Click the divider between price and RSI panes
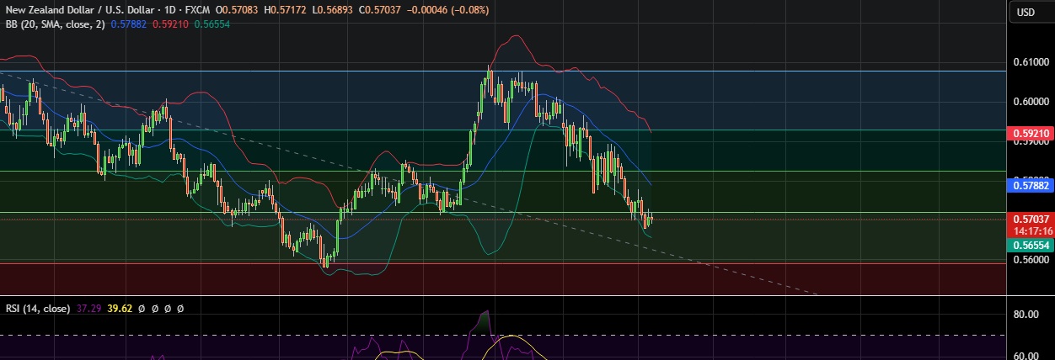 tap(506, 295)
